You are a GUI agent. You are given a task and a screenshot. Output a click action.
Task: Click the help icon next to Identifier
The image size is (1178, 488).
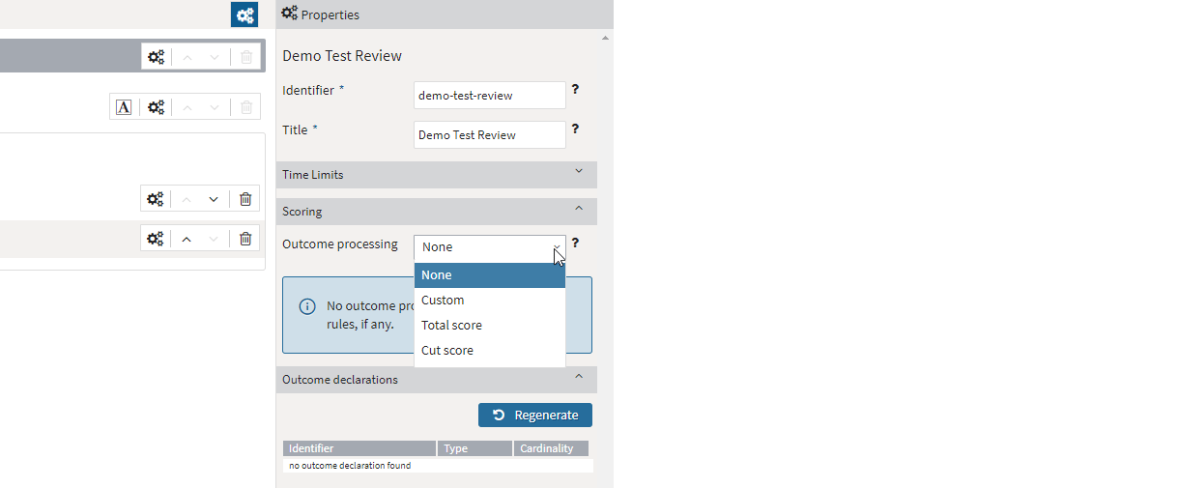[x=575, y=89]
